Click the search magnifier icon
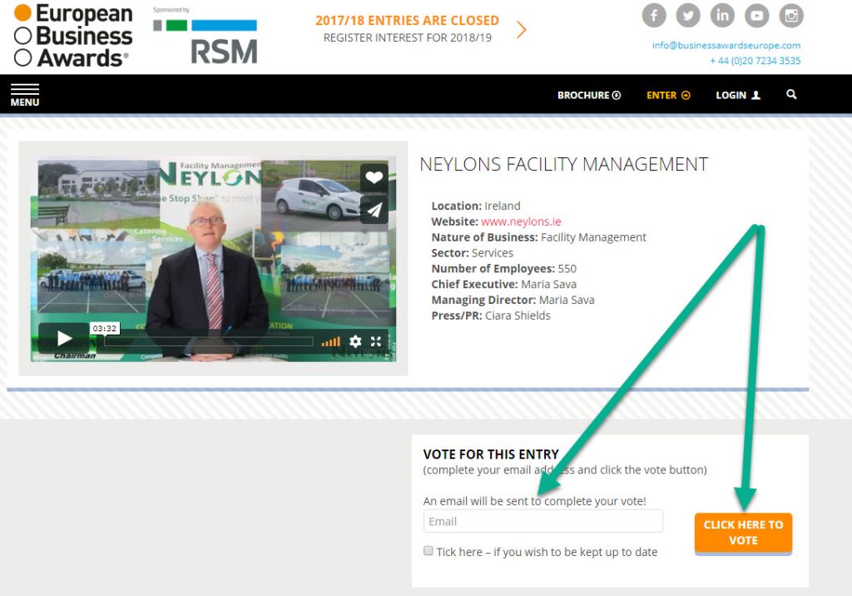Viewport: 852px width, 596px height. [791, 95]
